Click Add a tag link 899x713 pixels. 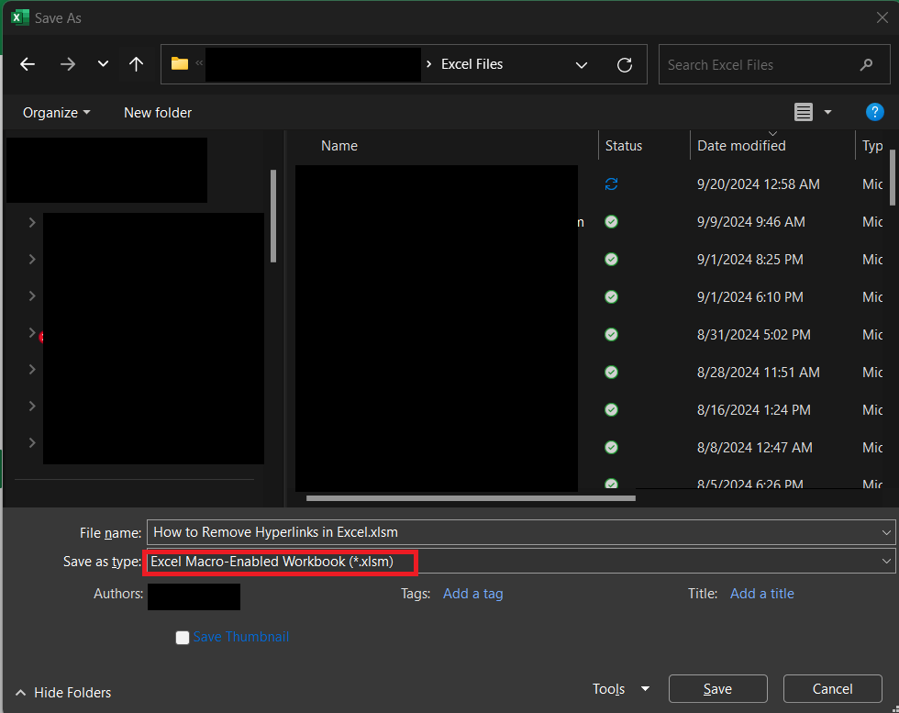coord(473,594)
